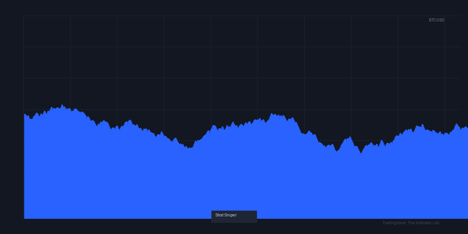Click the small peak just before the lowest trough
Viewport: 468px width, 234px height.
coord(350,137)
